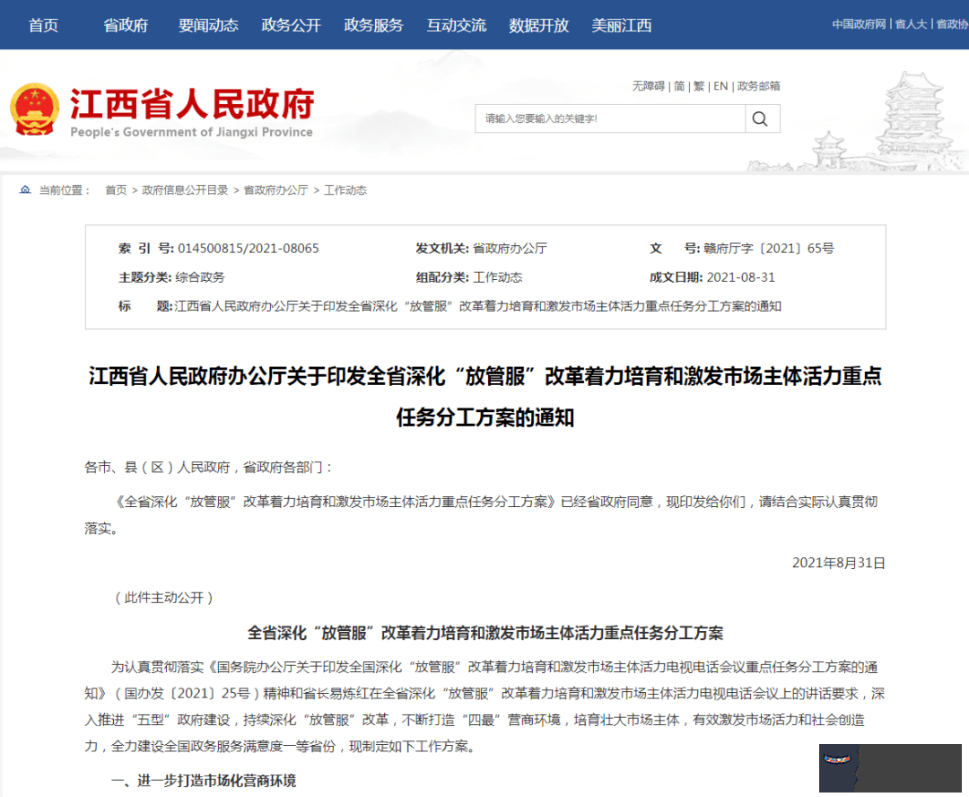Visit the 省人大 link
The height and width of the screenshot is (797, 969).
(x=911, y=24)
